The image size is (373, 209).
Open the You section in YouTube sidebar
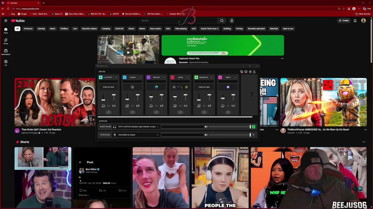(x=6, y=63)
